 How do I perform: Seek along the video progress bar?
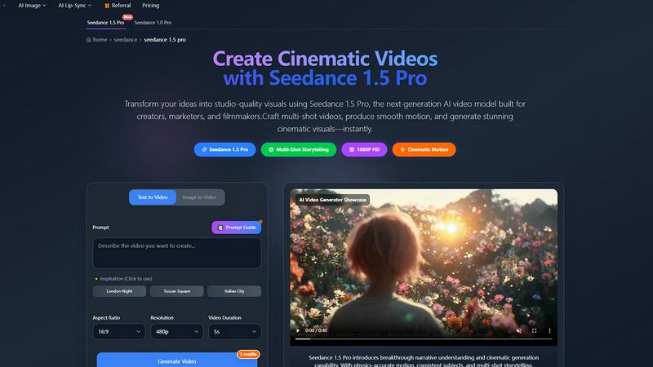[424, 339]
